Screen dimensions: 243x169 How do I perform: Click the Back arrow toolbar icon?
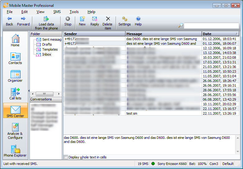click(x=9, y=19)
